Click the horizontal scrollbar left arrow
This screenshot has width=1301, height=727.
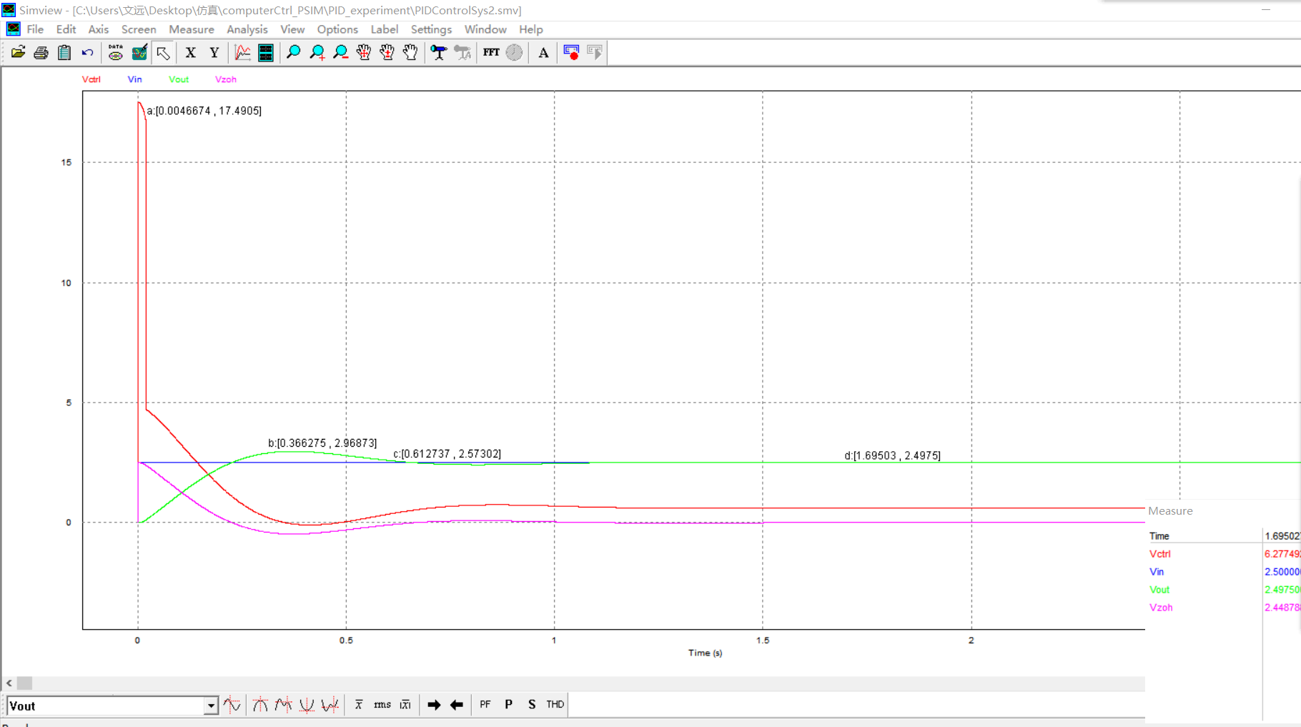pyautogui.click(x=9, y=683)
